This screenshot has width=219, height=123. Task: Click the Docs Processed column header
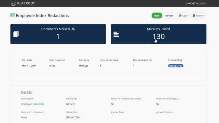[109, 60]
